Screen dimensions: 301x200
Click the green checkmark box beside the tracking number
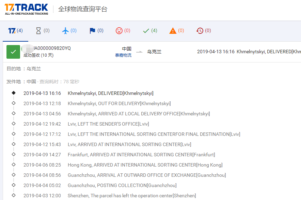[13, 52]
